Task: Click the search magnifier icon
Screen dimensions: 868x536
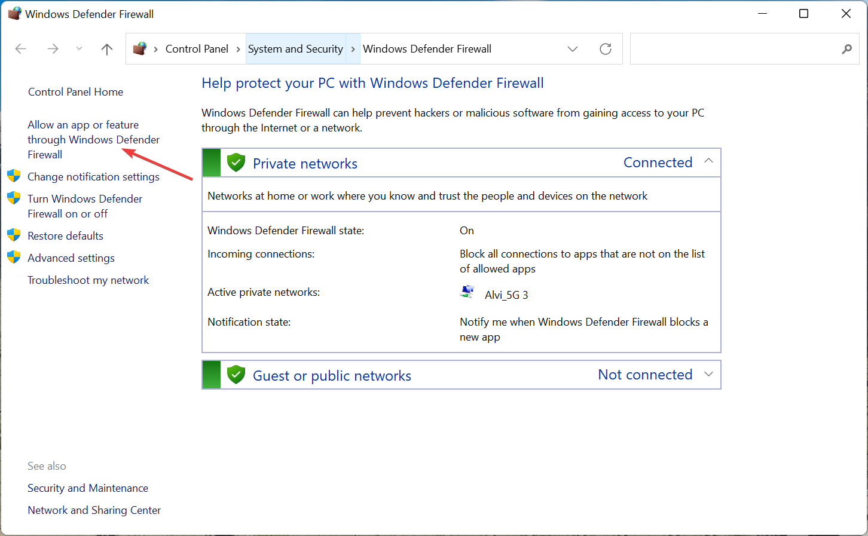Action: click(x=846, y=49)
